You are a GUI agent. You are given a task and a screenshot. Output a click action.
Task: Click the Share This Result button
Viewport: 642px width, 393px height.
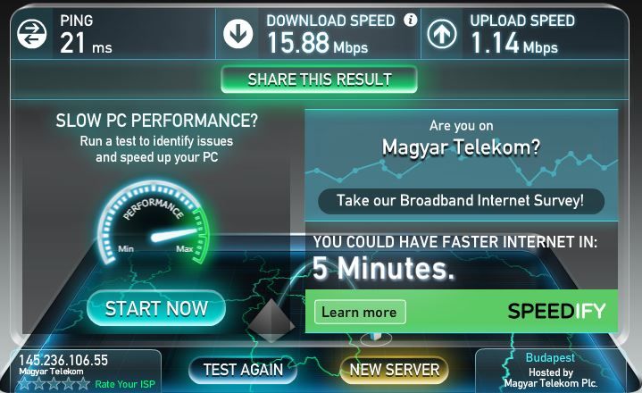click(x=320, y=79)
